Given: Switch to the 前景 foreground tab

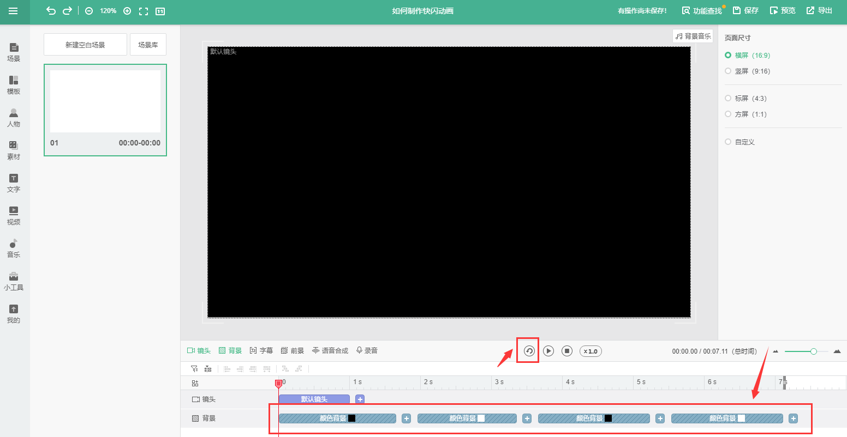Looking at the screenshot, I should (293, 351).
